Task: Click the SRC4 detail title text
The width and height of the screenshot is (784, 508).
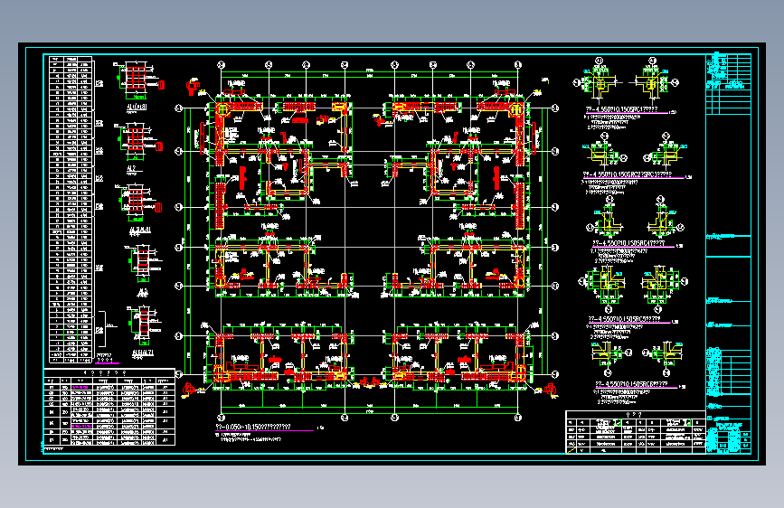Action: point(629,243)
